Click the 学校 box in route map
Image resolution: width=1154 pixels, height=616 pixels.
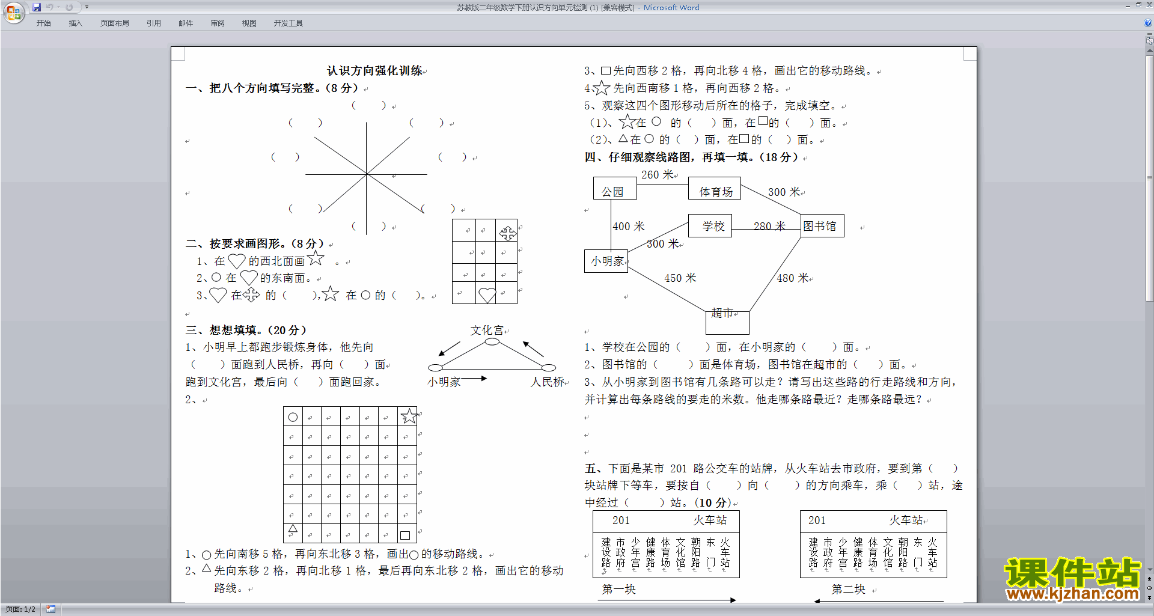click(x=710, y=225)
